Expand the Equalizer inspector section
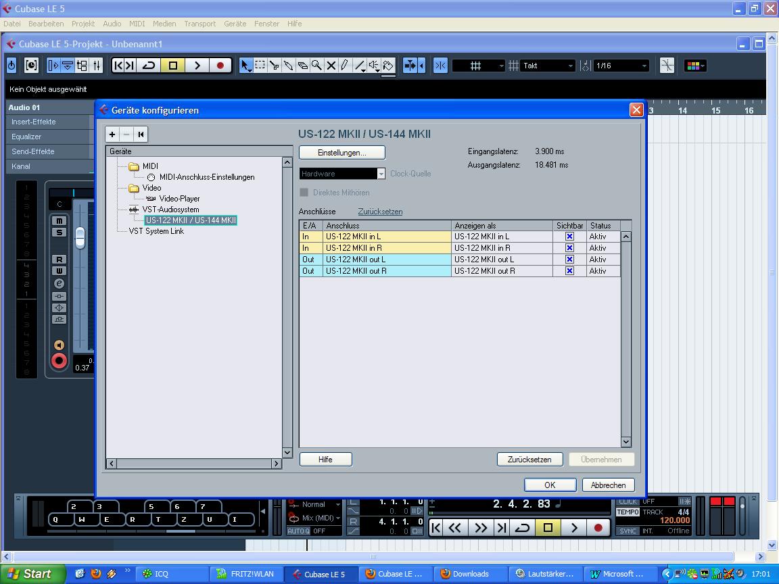Image resolution: width=779 pixels, height=584 pixels. tap(49, 137)
